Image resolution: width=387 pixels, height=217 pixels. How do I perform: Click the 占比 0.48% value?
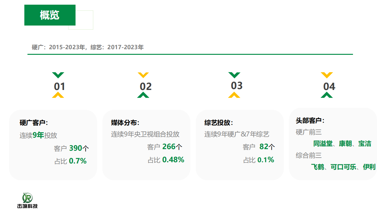pyautogui.click(x=166, y=160)
